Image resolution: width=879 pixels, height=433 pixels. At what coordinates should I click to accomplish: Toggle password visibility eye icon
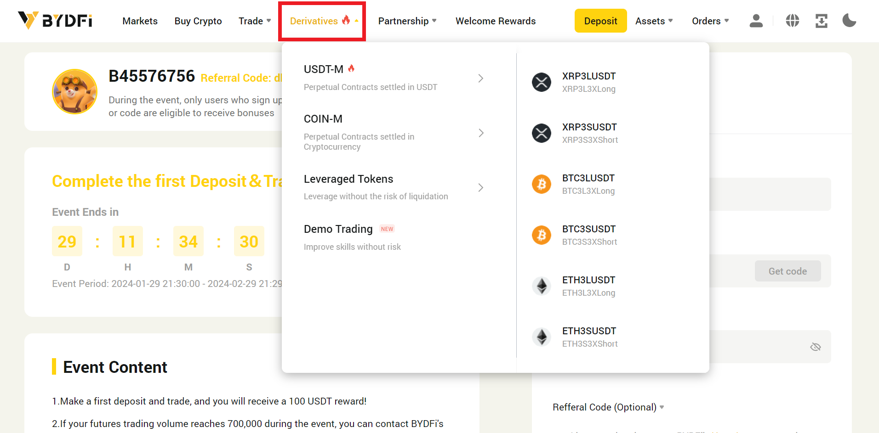(816, 347)
